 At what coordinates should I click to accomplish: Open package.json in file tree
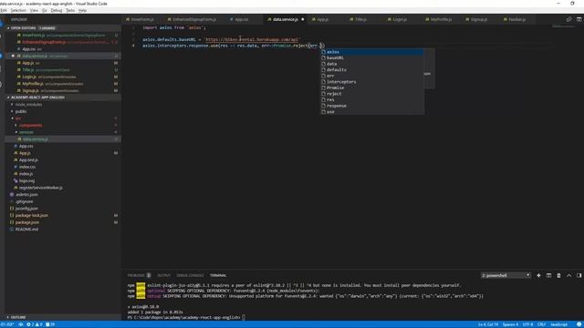click(x=27, y=222)
